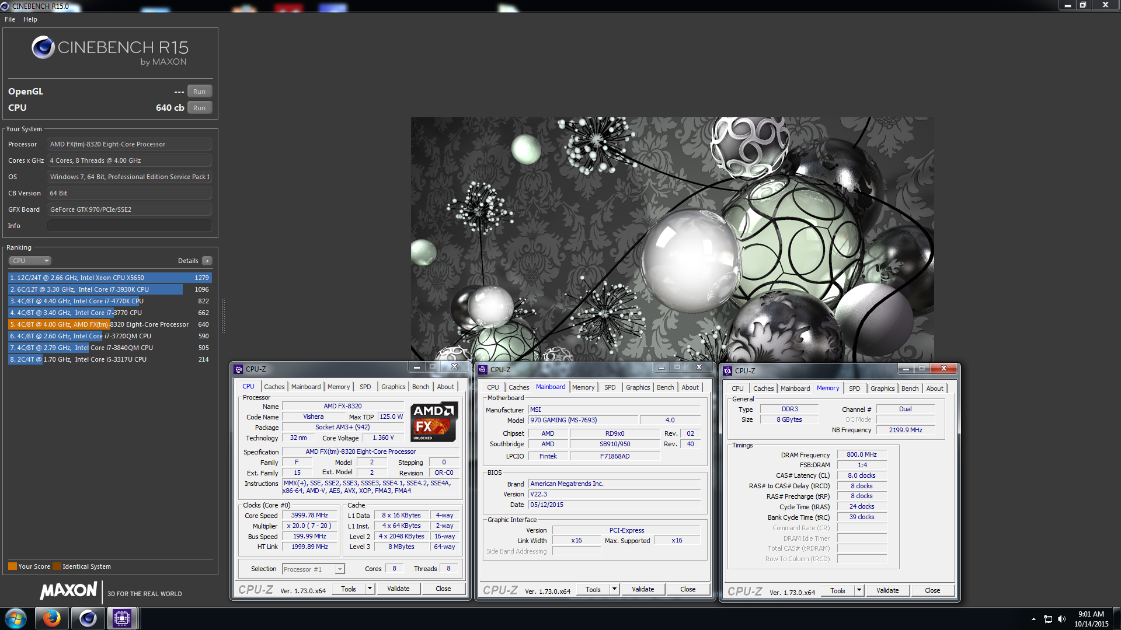Select Intel Core i7-3930K ranking row
This screenshot has width=1121, height=630.
109,289
